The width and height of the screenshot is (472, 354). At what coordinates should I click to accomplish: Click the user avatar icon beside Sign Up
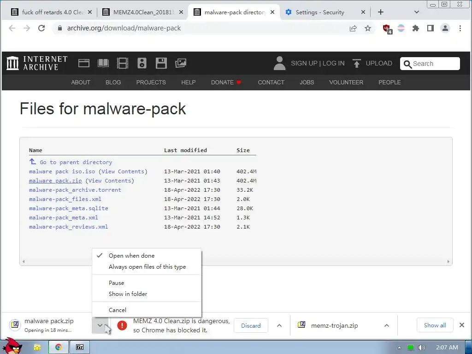click(279, 63)
